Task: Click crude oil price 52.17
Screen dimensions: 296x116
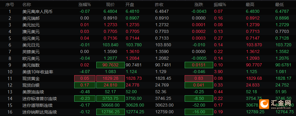Action: click(110, 92)
